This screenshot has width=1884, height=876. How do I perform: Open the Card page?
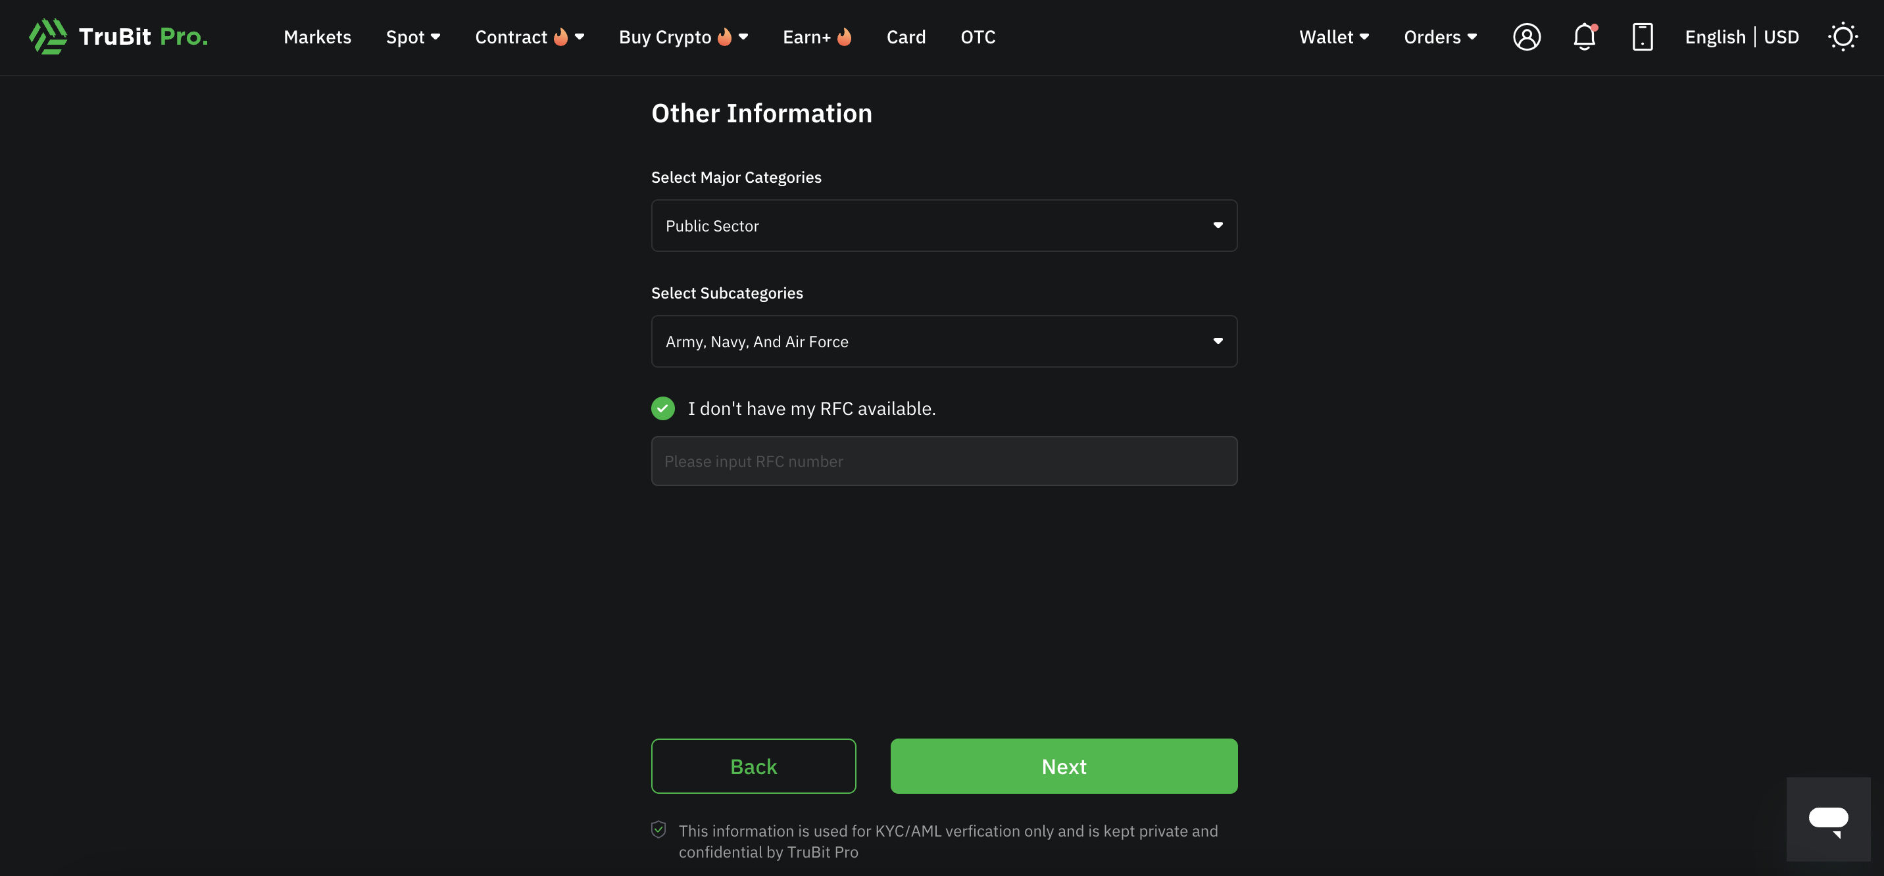(905, 37)
